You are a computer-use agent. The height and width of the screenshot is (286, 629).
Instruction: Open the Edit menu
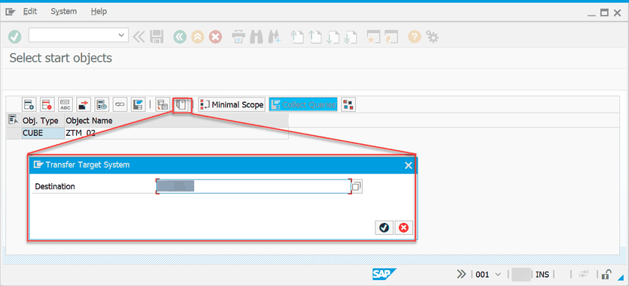[x=29, y=11]
